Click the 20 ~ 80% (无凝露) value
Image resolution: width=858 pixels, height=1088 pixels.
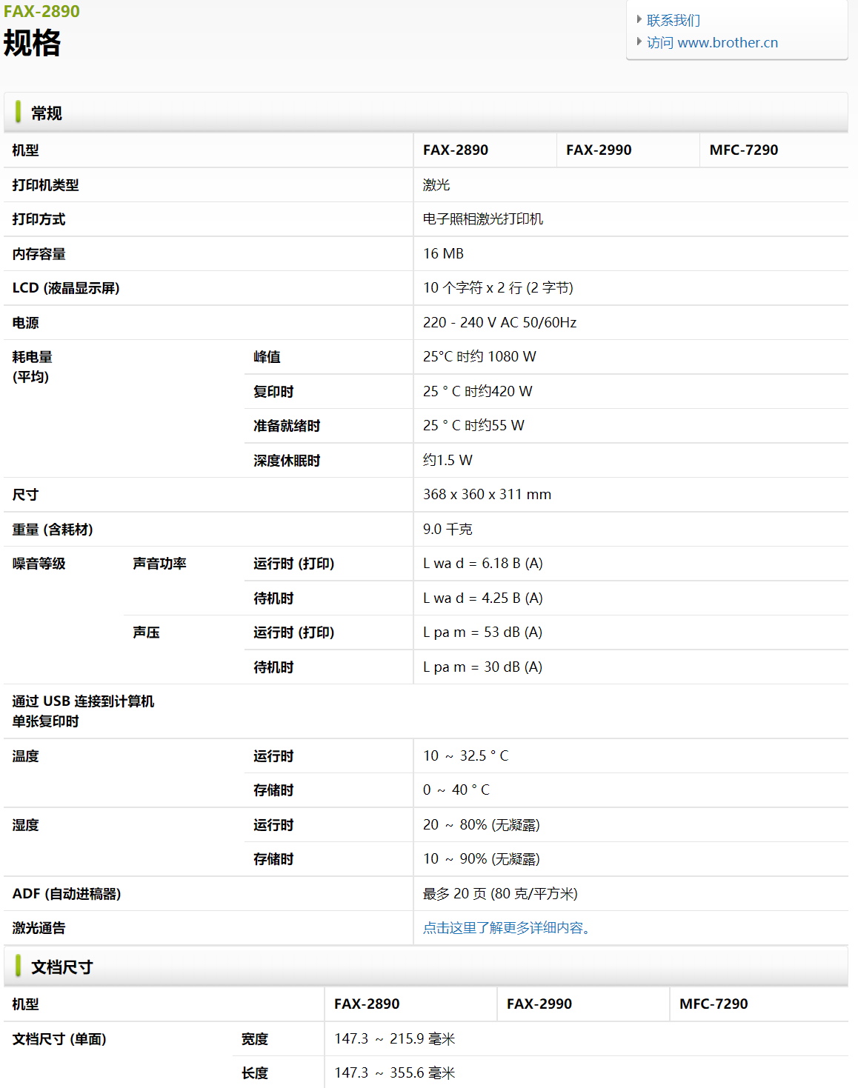tap(482, 824)
